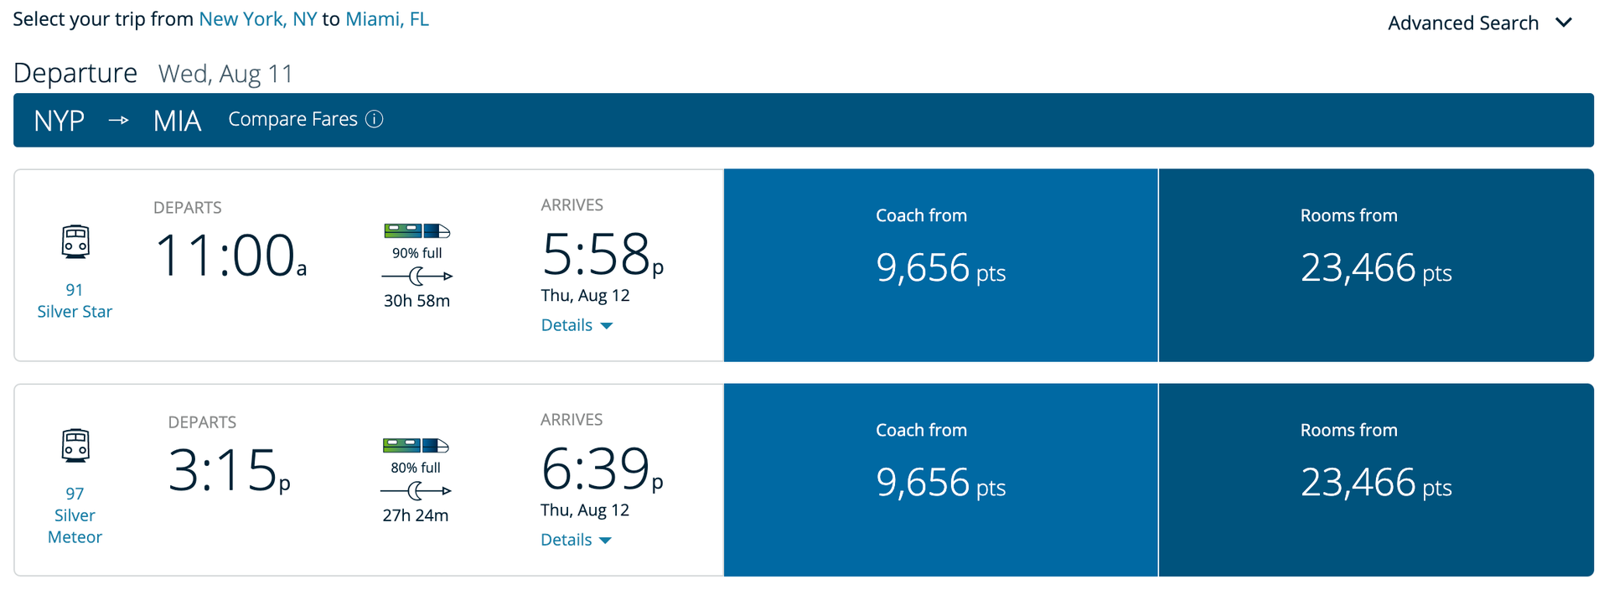Click the overnight moon icon on Silver Meteor trip
Screen dimensions: 1609x590
click(x=416, y=490)
